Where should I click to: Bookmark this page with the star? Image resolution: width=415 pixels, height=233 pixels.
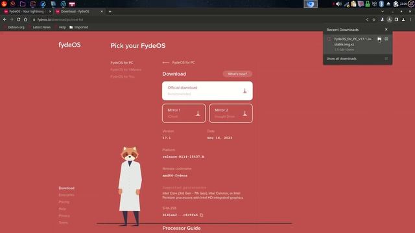[x=373, y=19]
